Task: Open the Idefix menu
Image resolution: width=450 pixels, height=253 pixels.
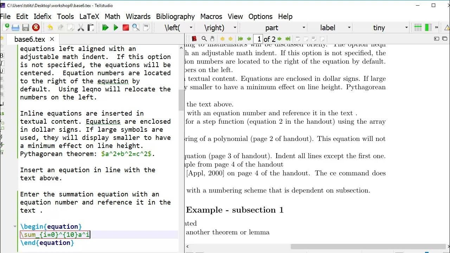Action: point(43,17)
